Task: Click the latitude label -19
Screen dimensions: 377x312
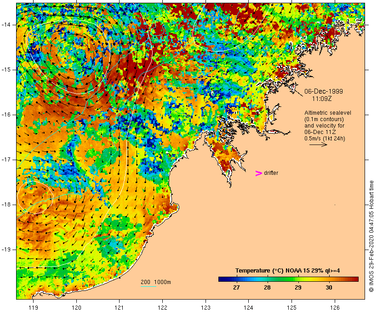Action: coord(6,250)
